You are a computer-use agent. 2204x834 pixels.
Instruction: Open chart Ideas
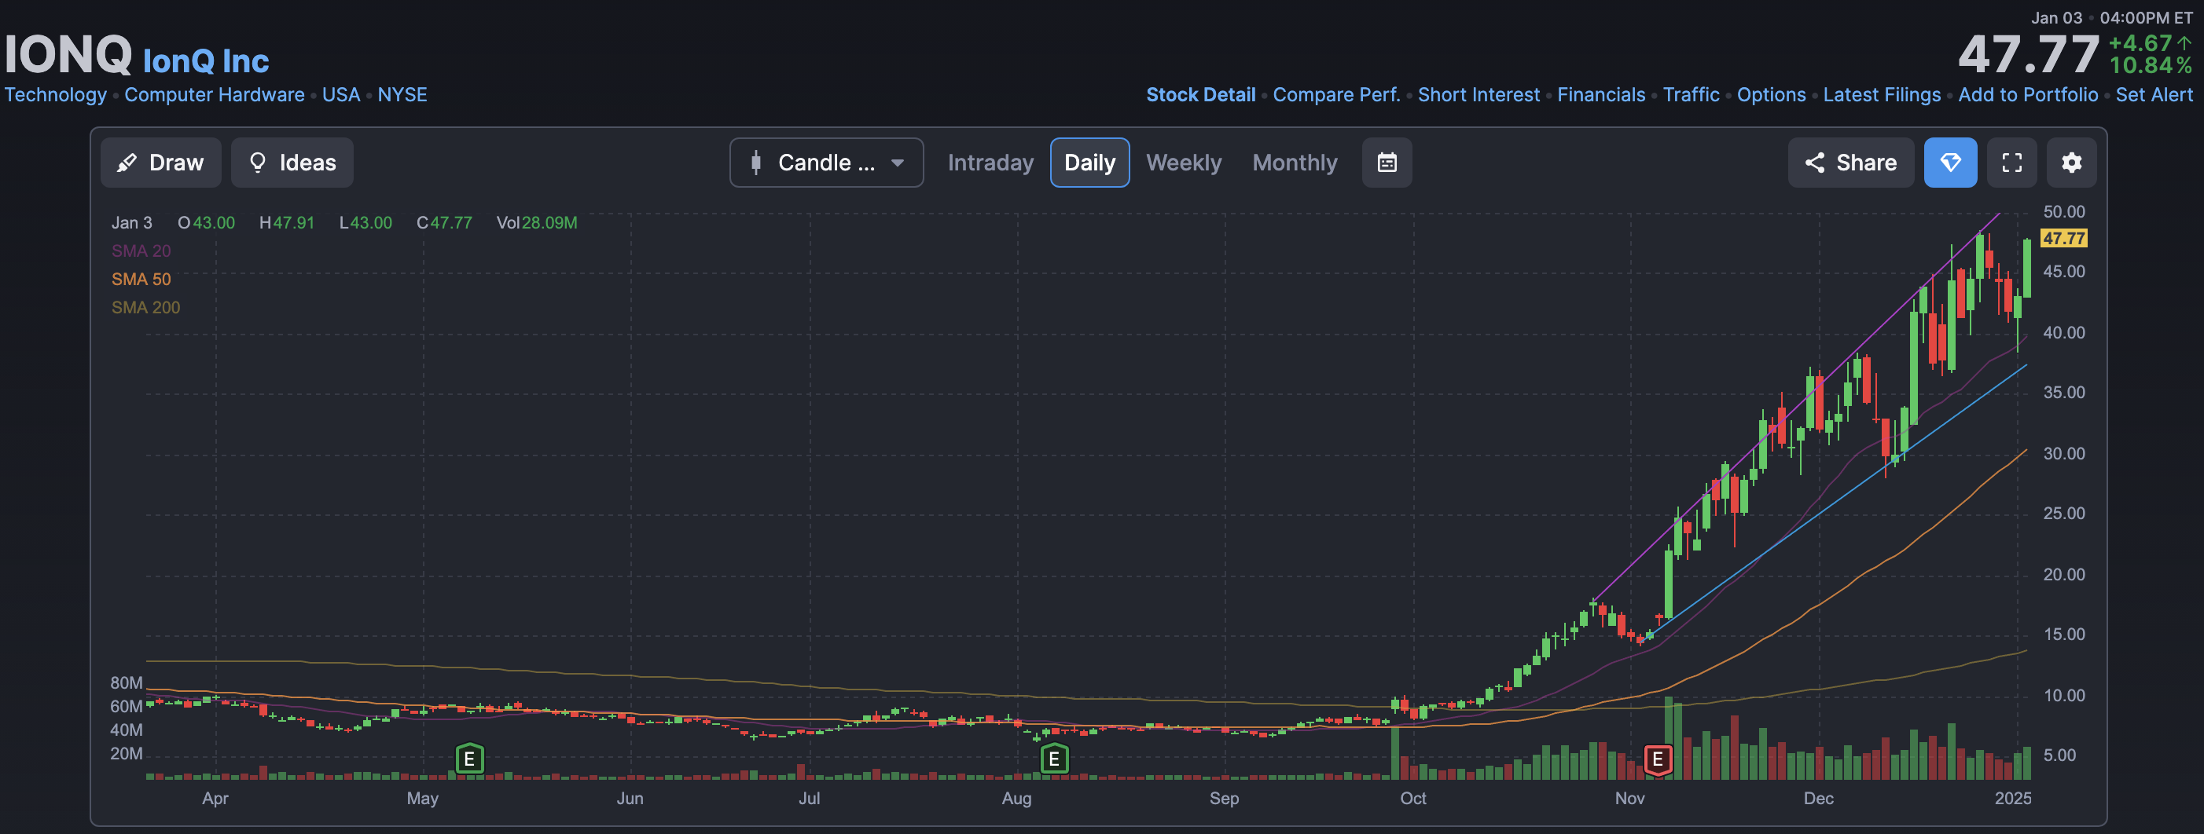pos(292,163)
